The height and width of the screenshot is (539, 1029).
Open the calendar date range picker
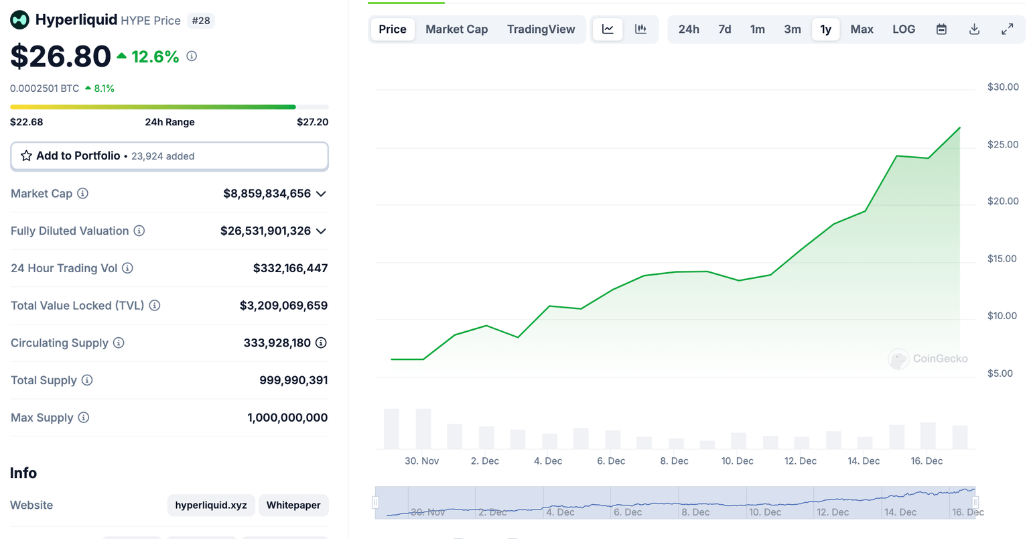point(941,29)
